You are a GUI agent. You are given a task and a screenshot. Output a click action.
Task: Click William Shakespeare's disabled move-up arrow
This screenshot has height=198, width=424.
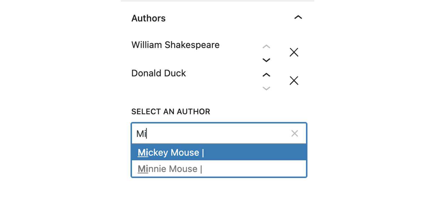pyautogui.click(x=266, y=46)
